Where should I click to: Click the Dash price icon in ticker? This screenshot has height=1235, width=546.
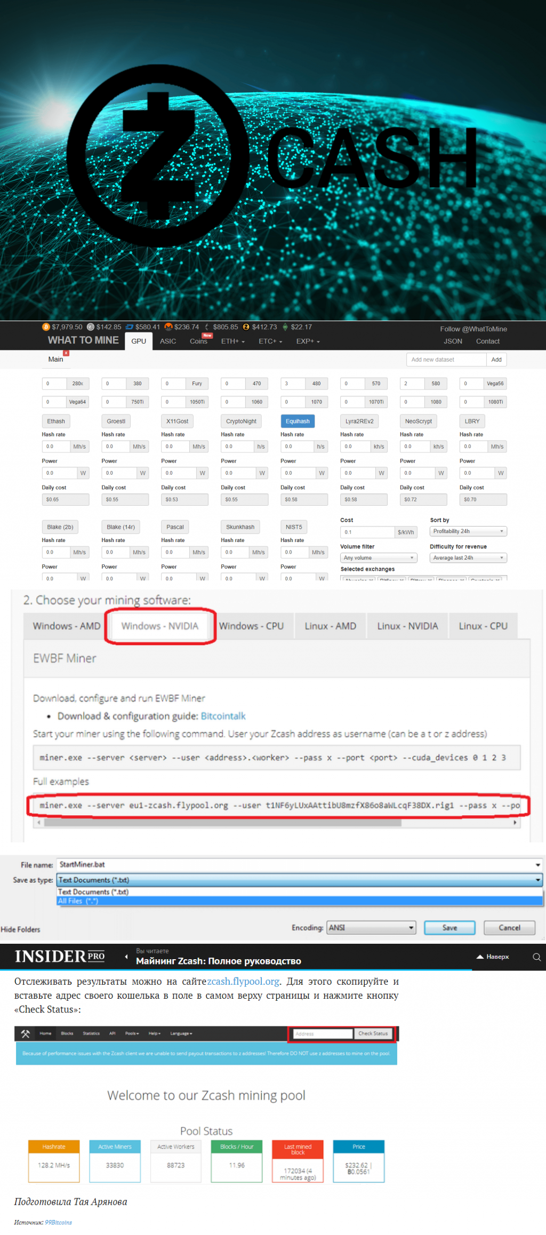(x=129, y=327)
